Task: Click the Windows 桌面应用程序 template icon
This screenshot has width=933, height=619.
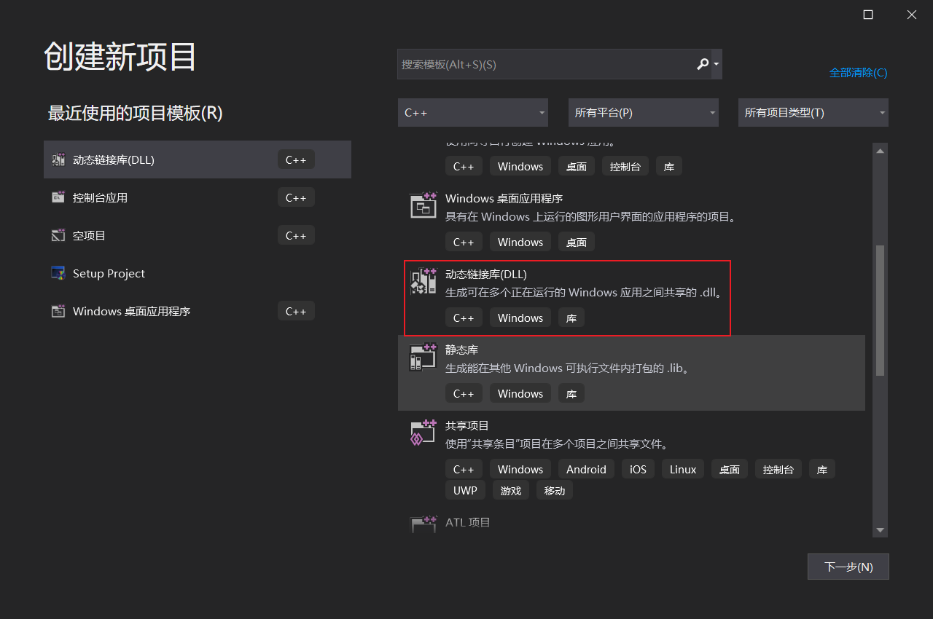Action: point(423,206)
